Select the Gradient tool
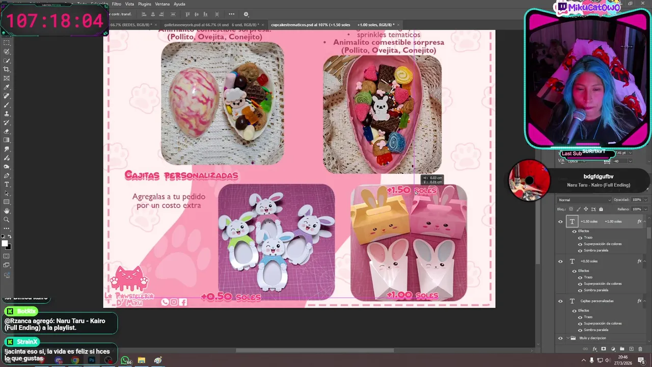Viewport: 652px width, 367px height. pos(7,140)
